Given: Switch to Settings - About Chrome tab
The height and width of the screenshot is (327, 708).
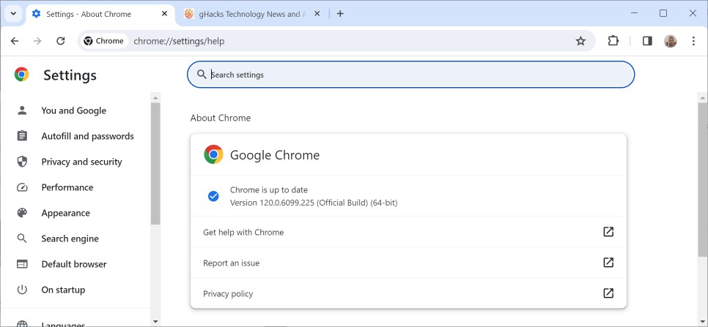Looking at the screenshot, I should tap(100, 14).
